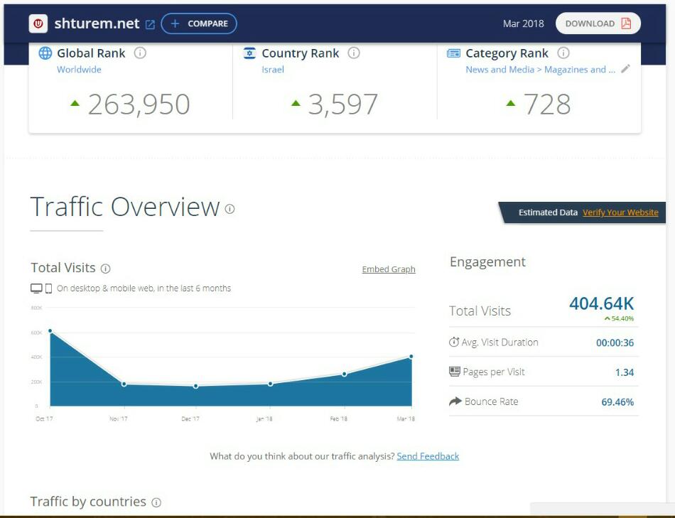Click the Traffic by countries info icon
The width and height of the screenshot is (675, 518).
pyautogui.click(x=156, y=502)
